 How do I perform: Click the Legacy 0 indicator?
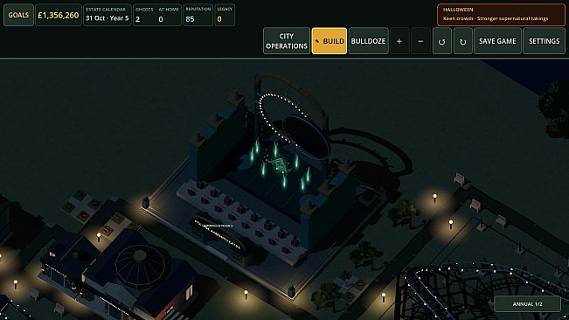coord(225,15)
